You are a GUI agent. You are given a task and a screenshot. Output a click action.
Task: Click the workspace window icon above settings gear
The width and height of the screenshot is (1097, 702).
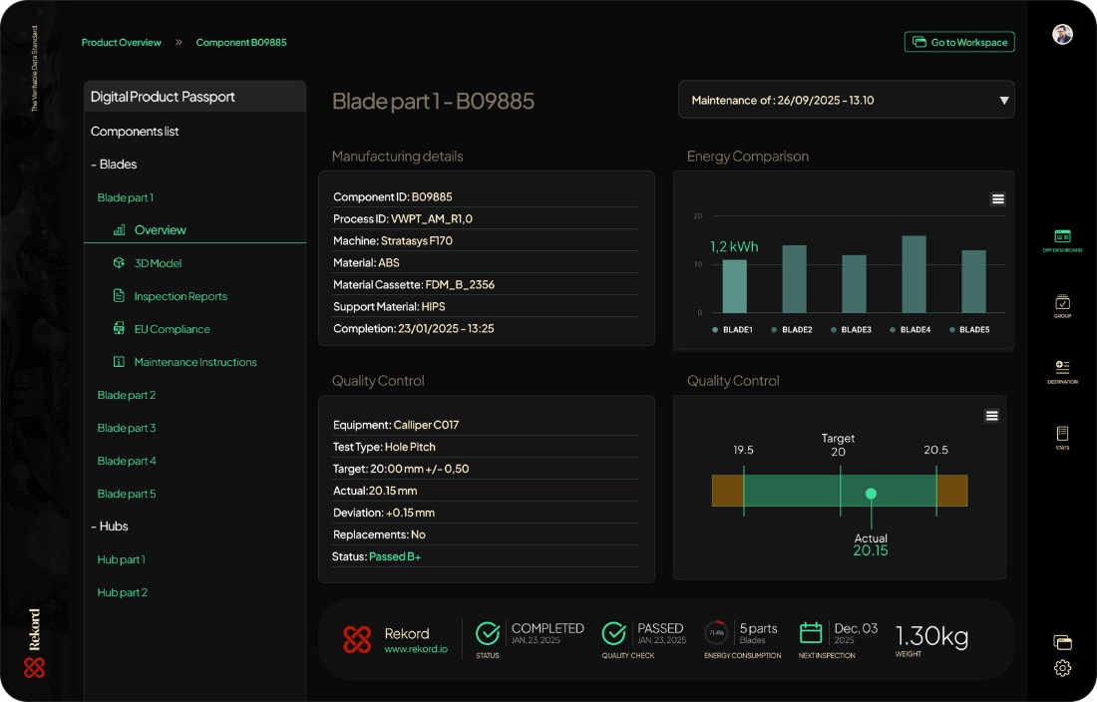tap(1062, 642)
